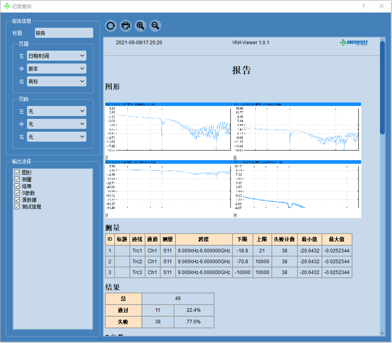Click the GREENTEST logo in report header

pos(354,43)
